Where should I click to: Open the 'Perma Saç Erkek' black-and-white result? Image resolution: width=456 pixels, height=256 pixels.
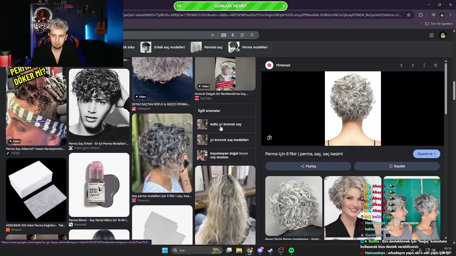point(99,105)
